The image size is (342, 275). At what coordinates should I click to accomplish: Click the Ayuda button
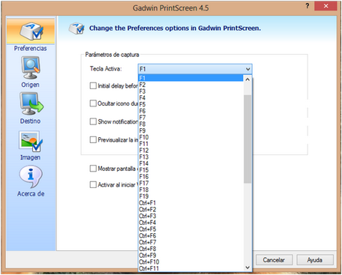point(315,260)
